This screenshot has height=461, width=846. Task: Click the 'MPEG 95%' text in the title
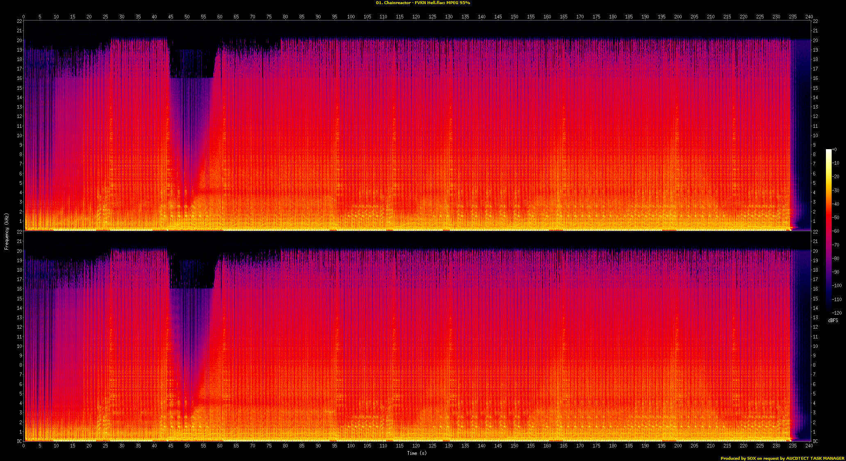pos(458,3)
